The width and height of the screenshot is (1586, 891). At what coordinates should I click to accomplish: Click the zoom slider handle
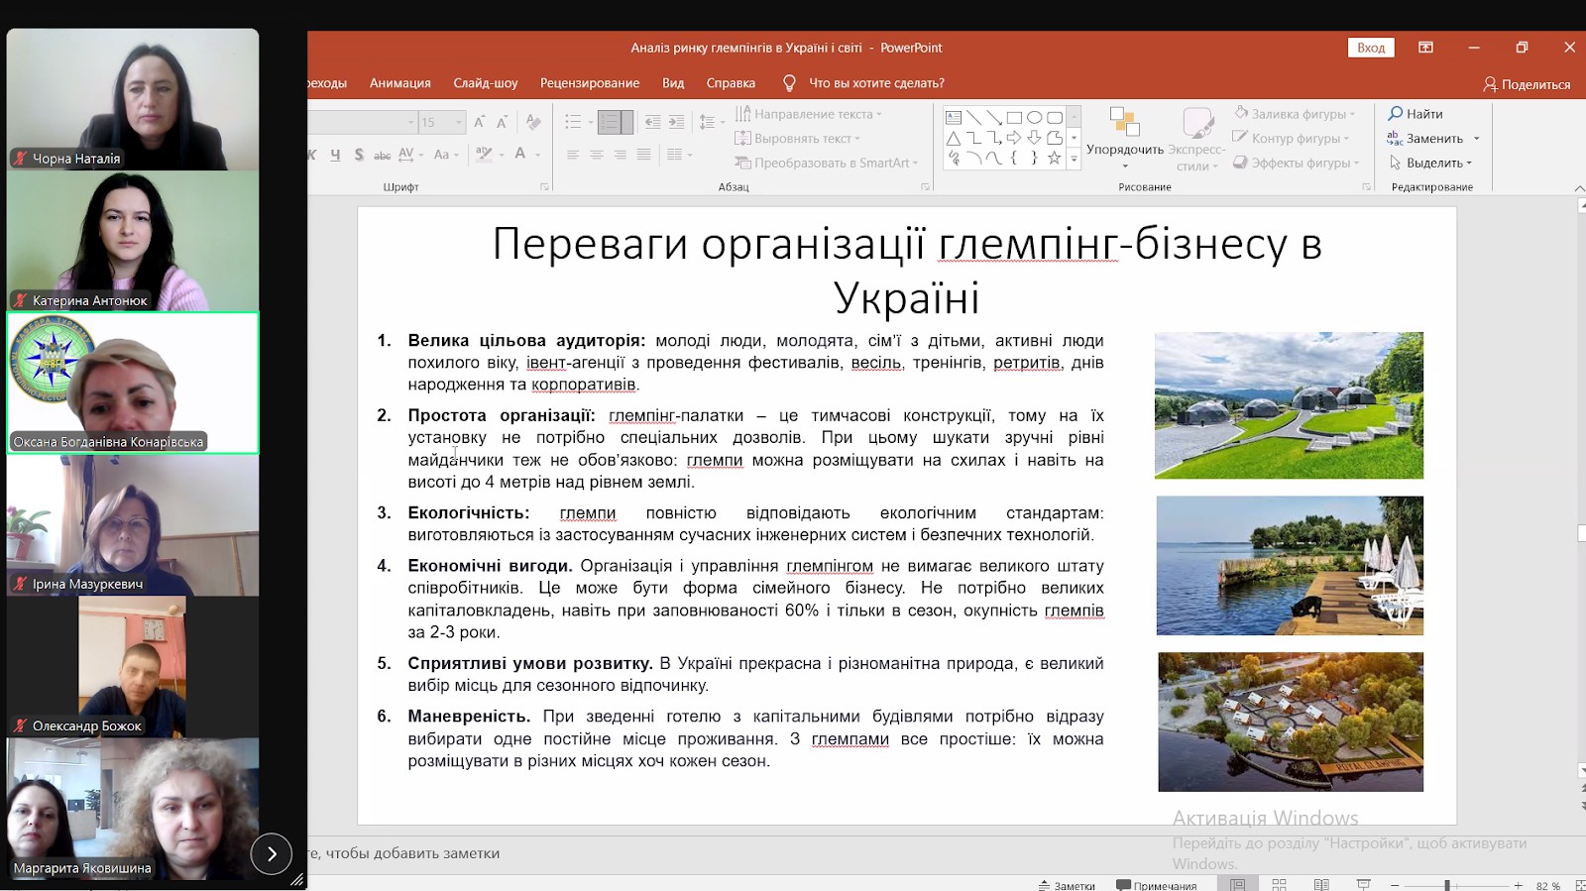pos(1447,885)
